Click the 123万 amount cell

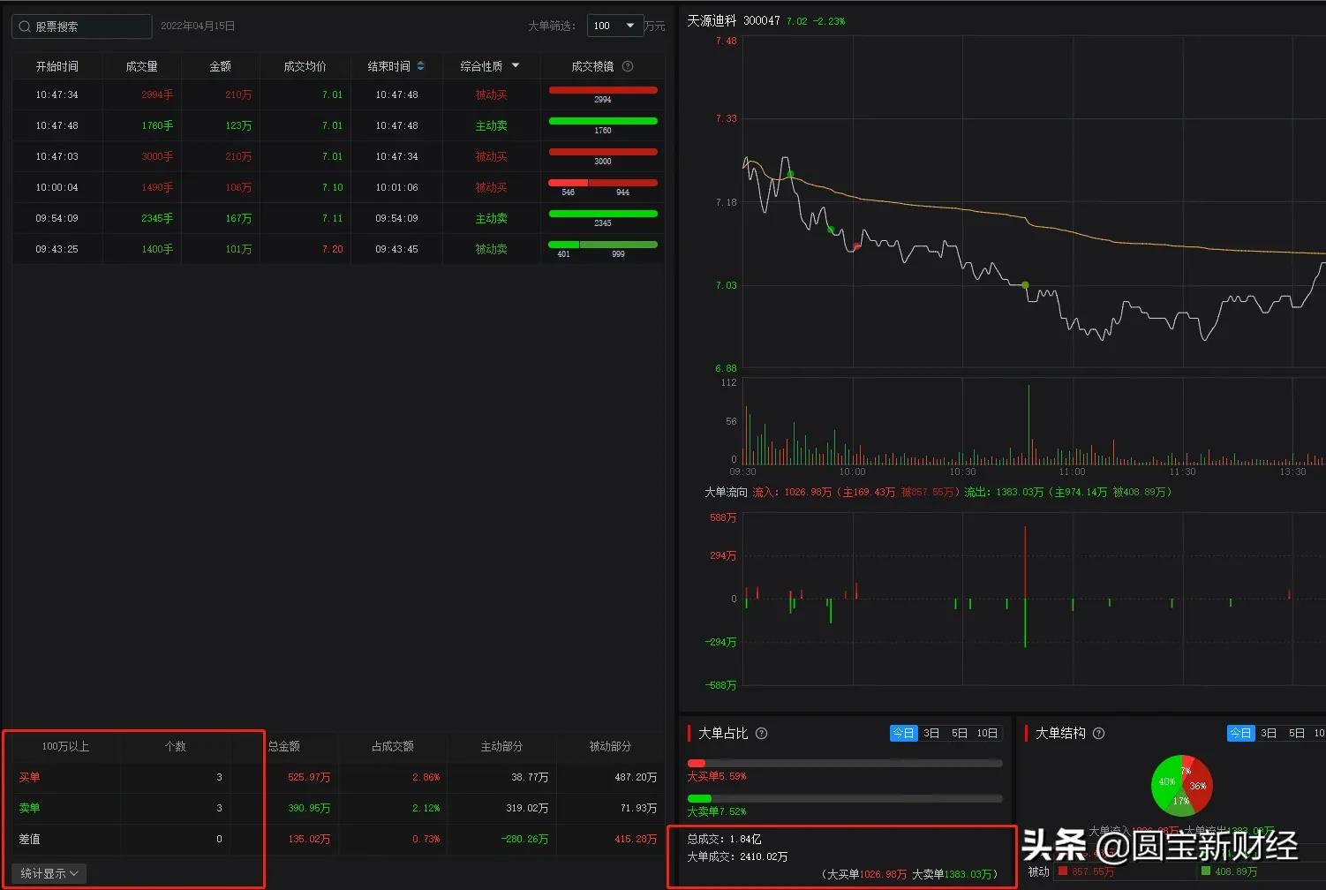[x=238, y=125]
